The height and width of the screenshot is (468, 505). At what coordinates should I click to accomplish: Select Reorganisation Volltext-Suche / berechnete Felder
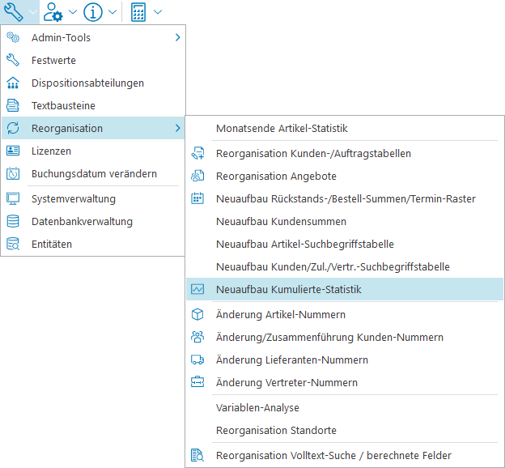tap(333, 455)
